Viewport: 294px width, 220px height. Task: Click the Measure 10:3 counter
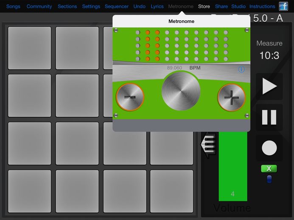[269, 50]
